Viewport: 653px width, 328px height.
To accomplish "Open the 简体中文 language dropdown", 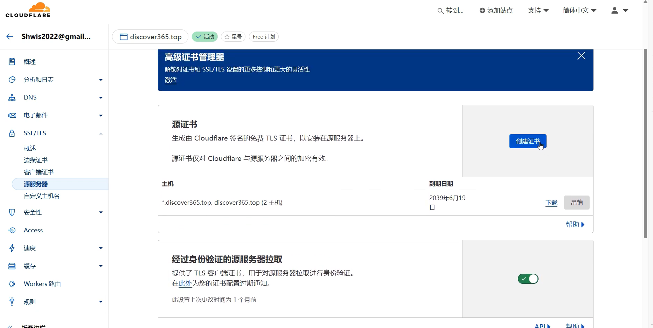I will tap(579, 11).
